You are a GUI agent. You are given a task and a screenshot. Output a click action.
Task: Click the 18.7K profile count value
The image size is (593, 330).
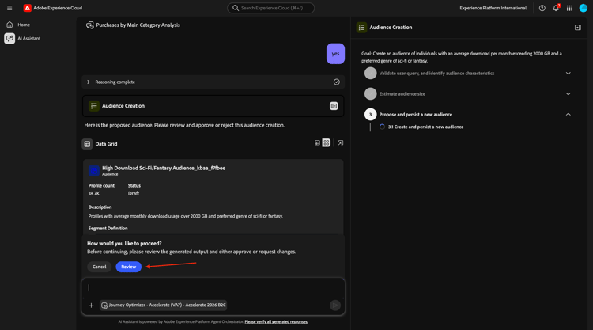click(x=94, y=193)
